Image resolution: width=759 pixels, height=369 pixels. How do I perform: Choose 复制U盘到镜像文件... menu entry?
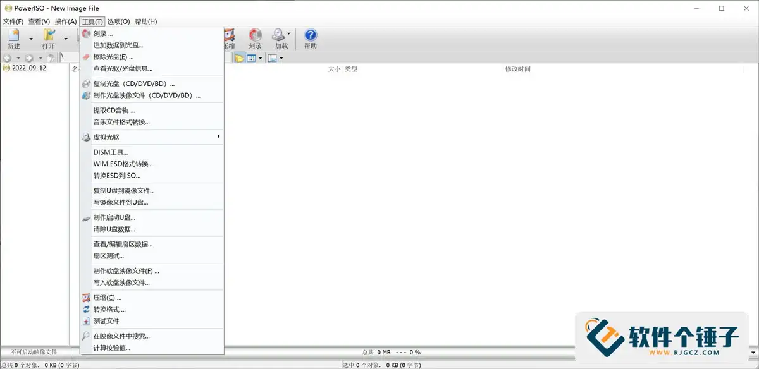pos(152,191)
